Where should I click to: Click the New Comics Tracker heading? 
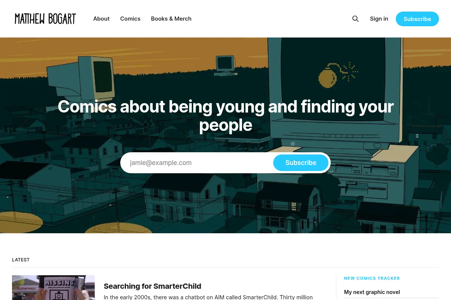click(x=372, y=278)
